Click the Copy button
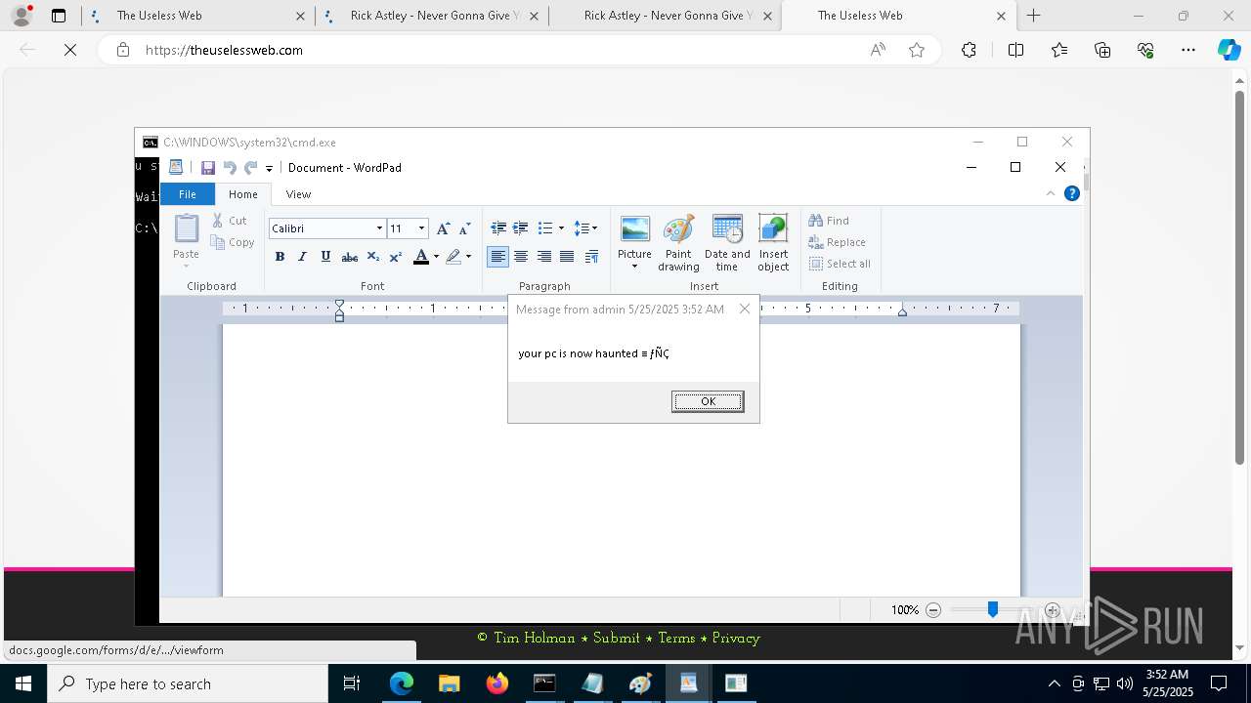This screenshot has width=1251, height=703. coord(233,242)
